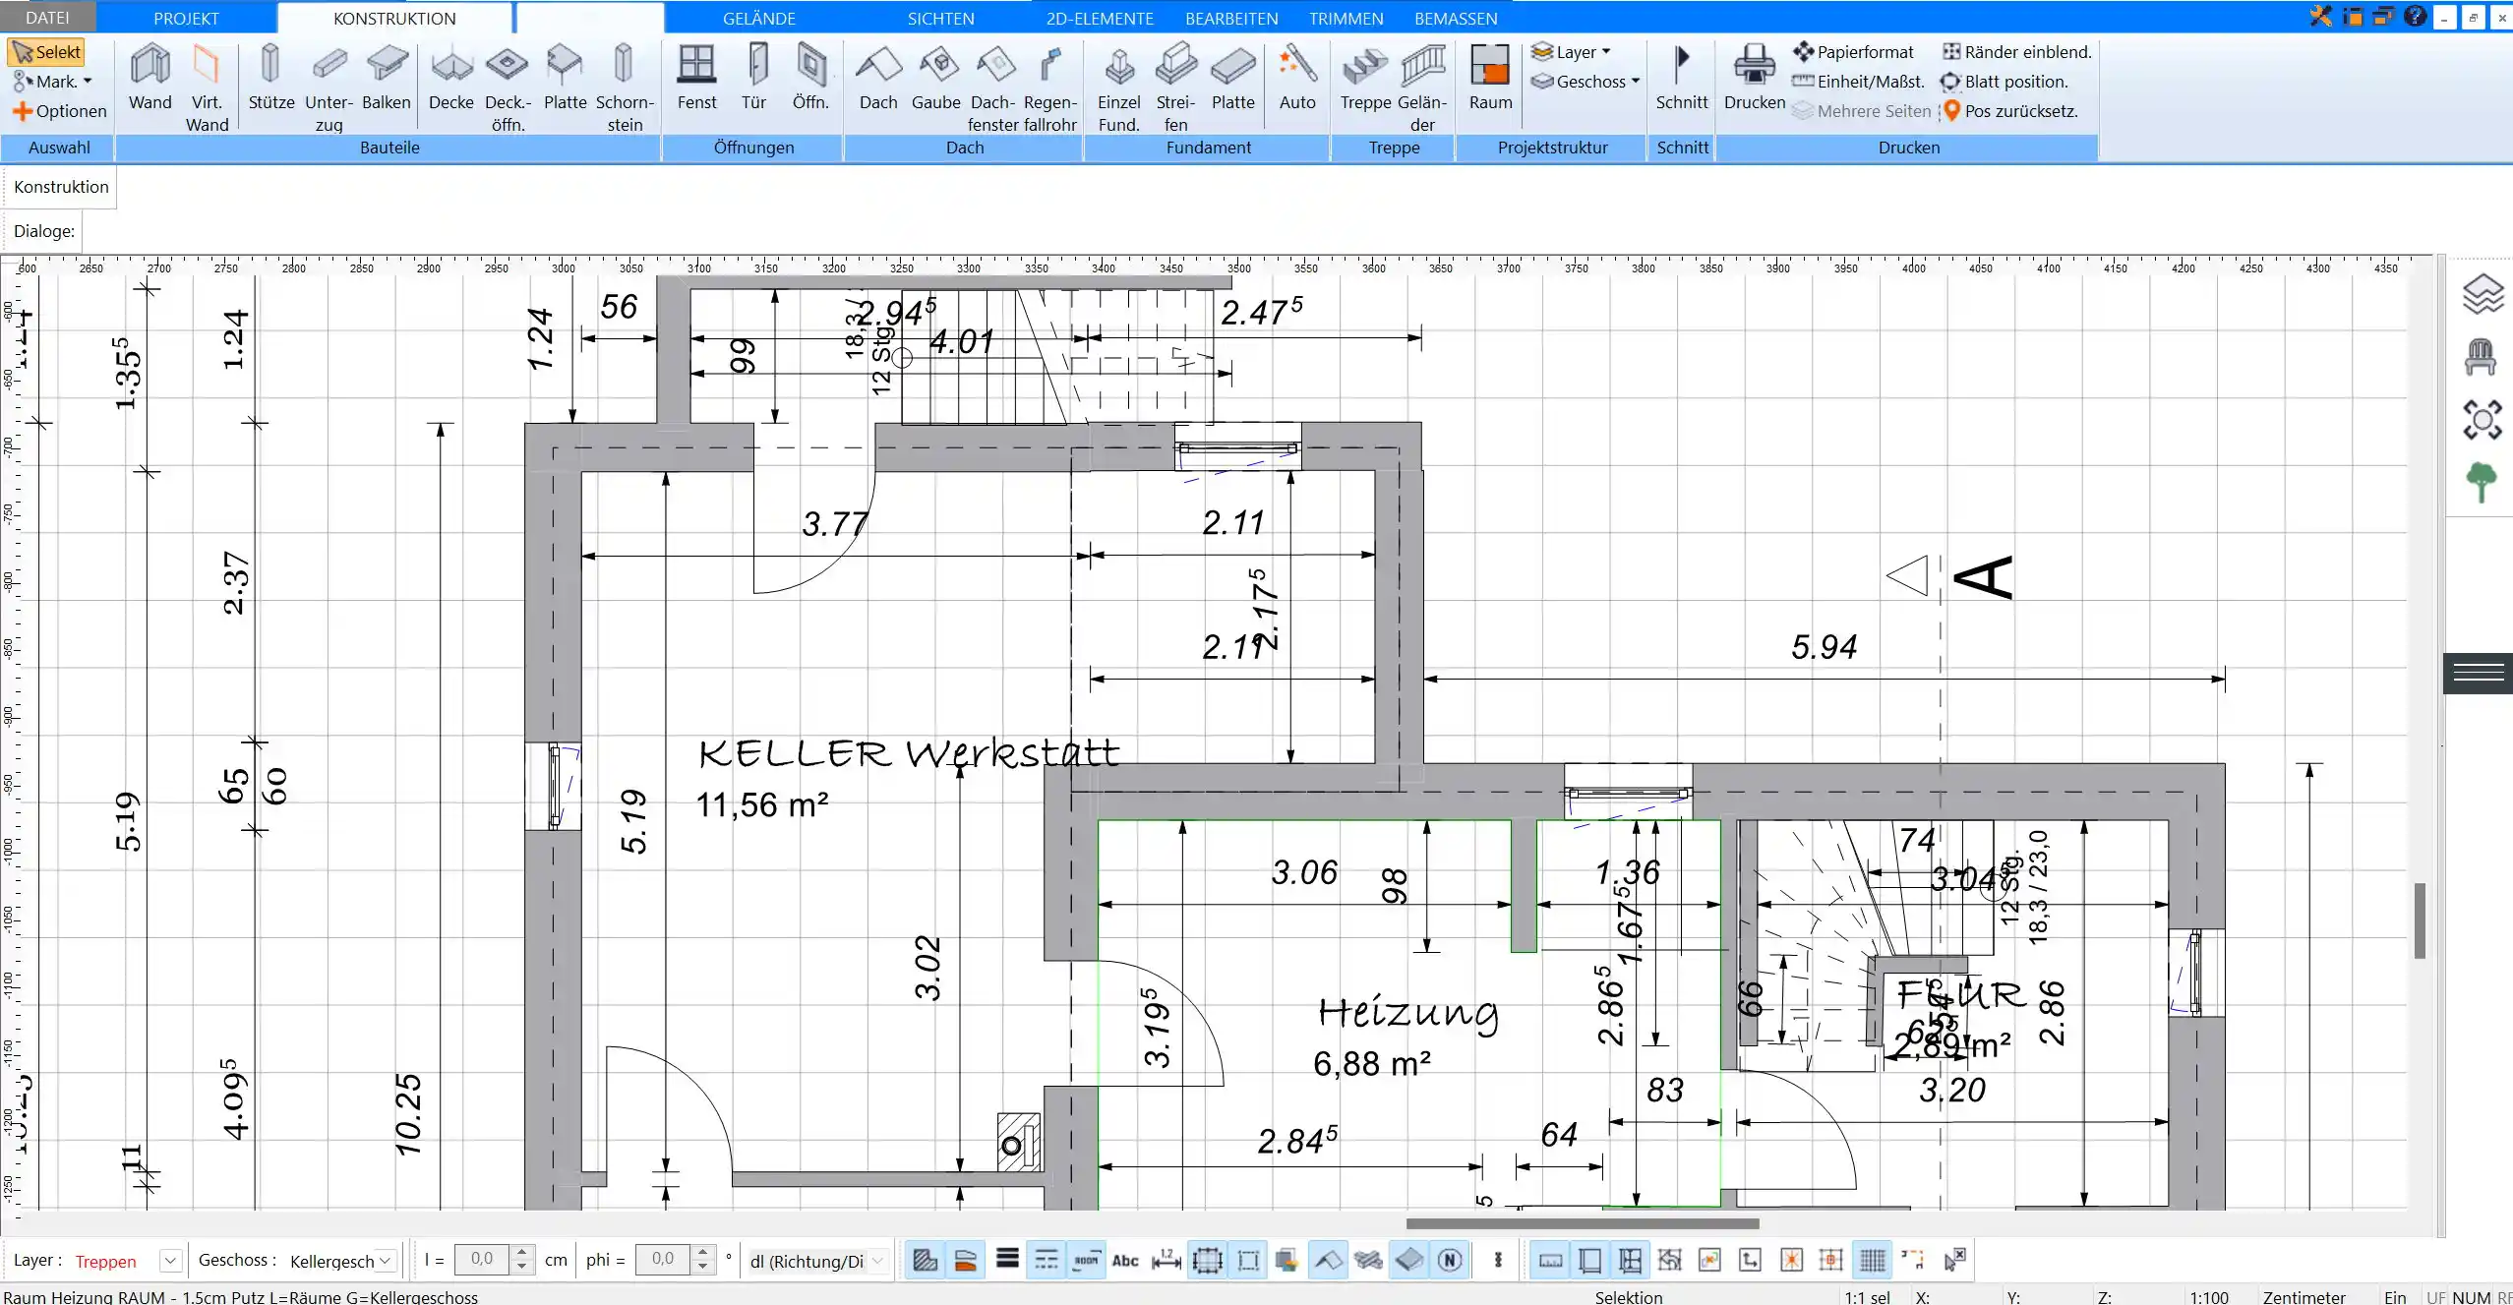Image resolution: width=2513 pixels, height=1305 pixels.
Task: Insert a Dachfenster roof window
Action: click(x=992, y=88)
